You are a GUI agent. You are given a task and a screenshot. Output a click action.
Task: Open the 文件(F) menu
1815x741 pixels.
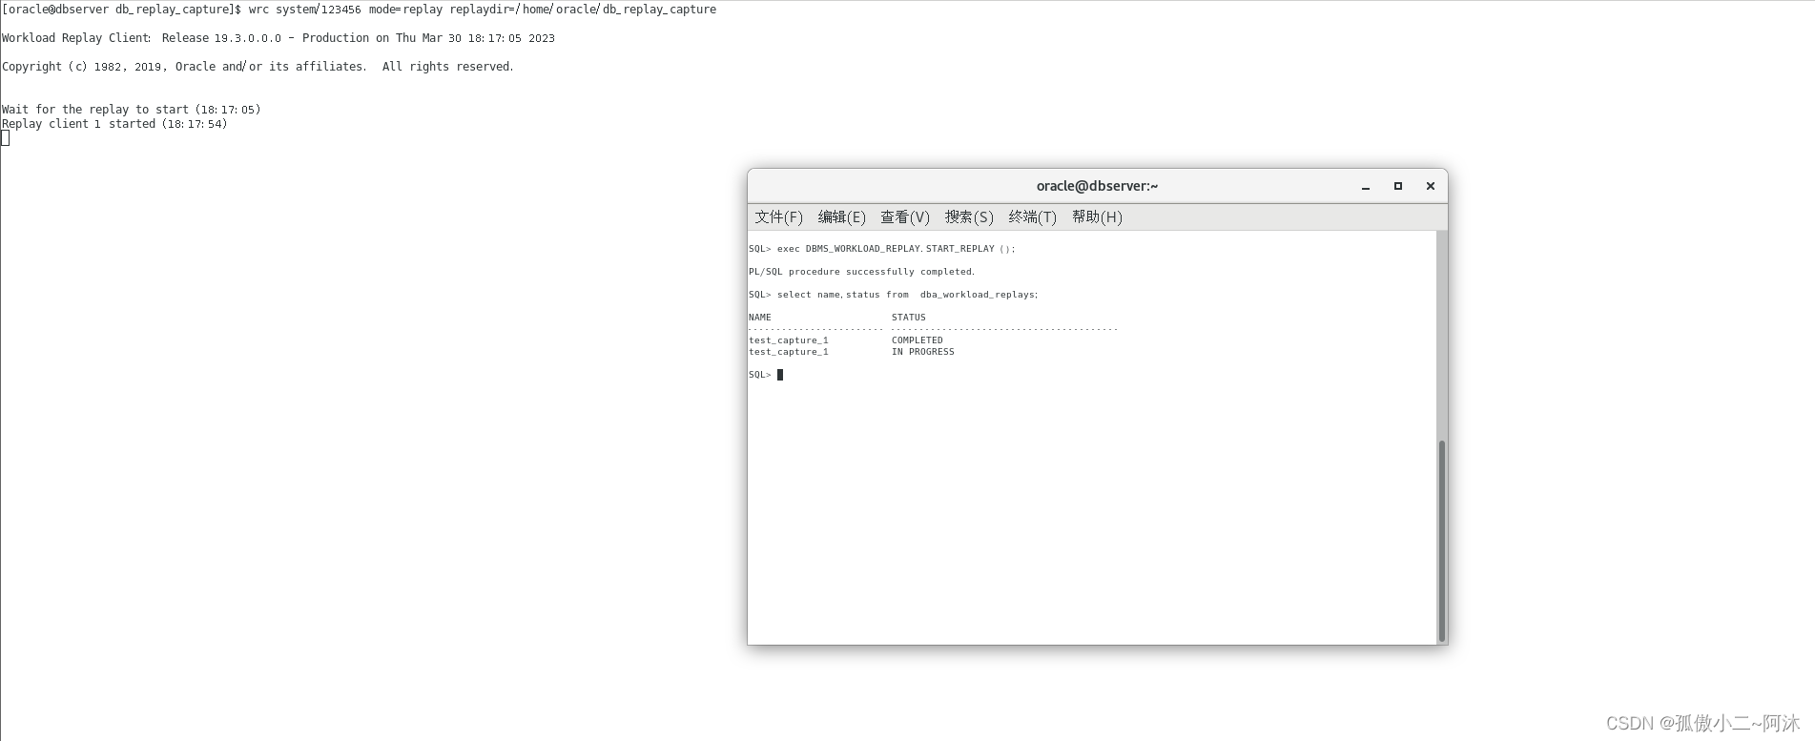(778, 217)
